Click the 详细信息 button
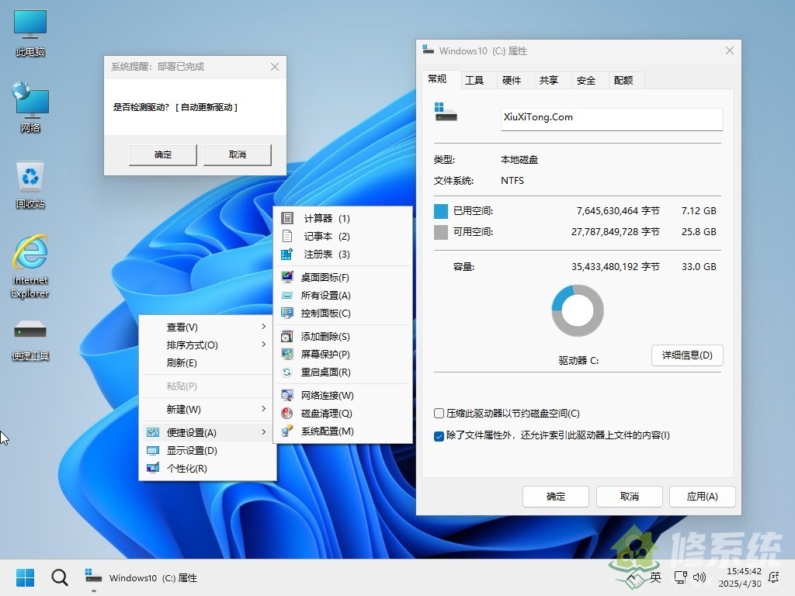This screenshot has height=596, width=795. click(x=686, y=355)
